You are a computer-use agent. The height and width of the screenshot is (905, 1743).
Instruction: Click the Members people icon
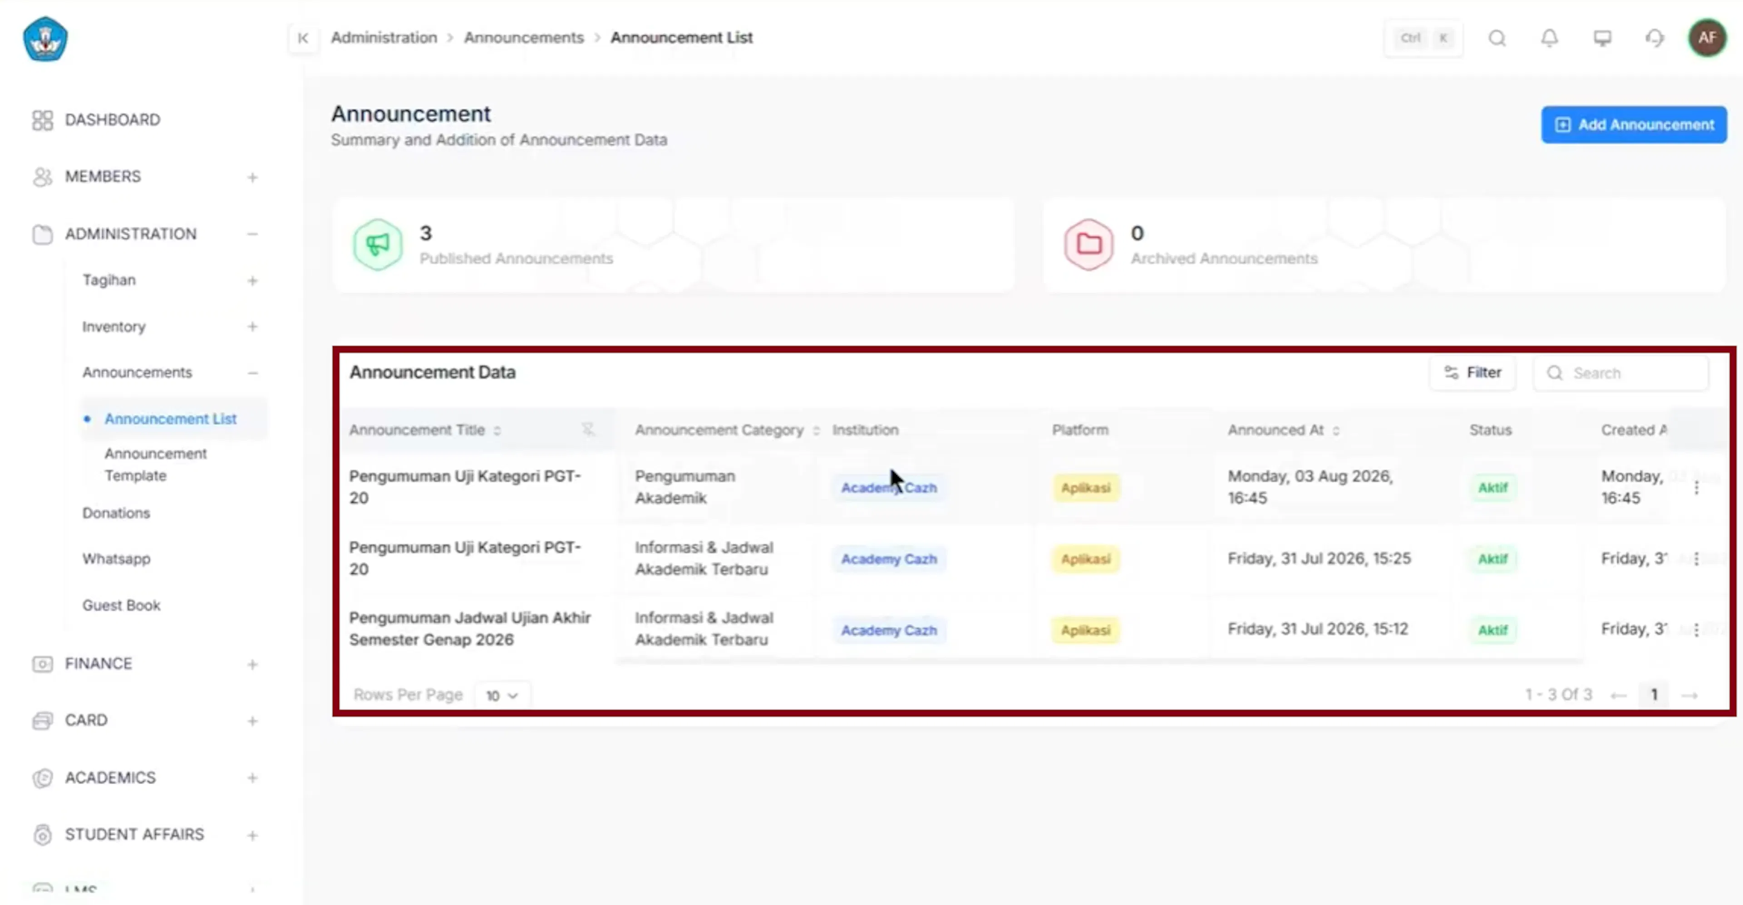42,176
